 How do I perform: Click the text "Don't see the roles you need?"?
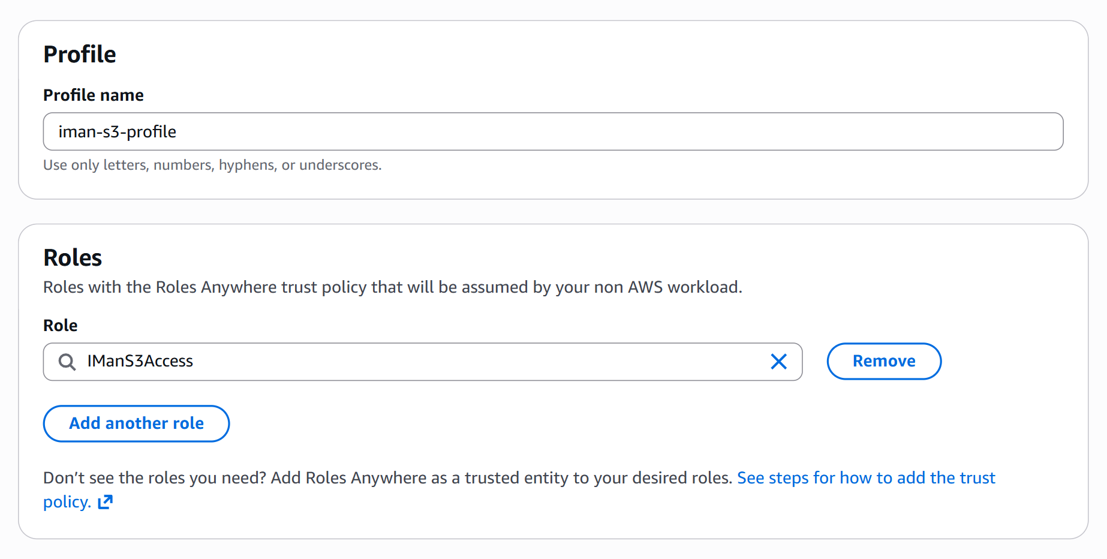[155, 478]
